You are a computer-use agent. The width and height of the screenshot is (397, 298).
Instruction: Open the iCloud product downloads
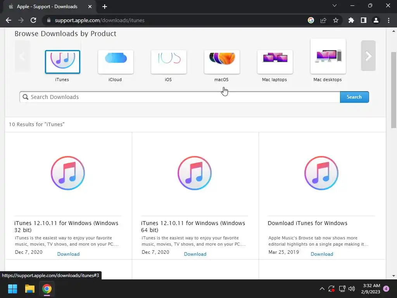pyautogui.click(x=116, y=62)
